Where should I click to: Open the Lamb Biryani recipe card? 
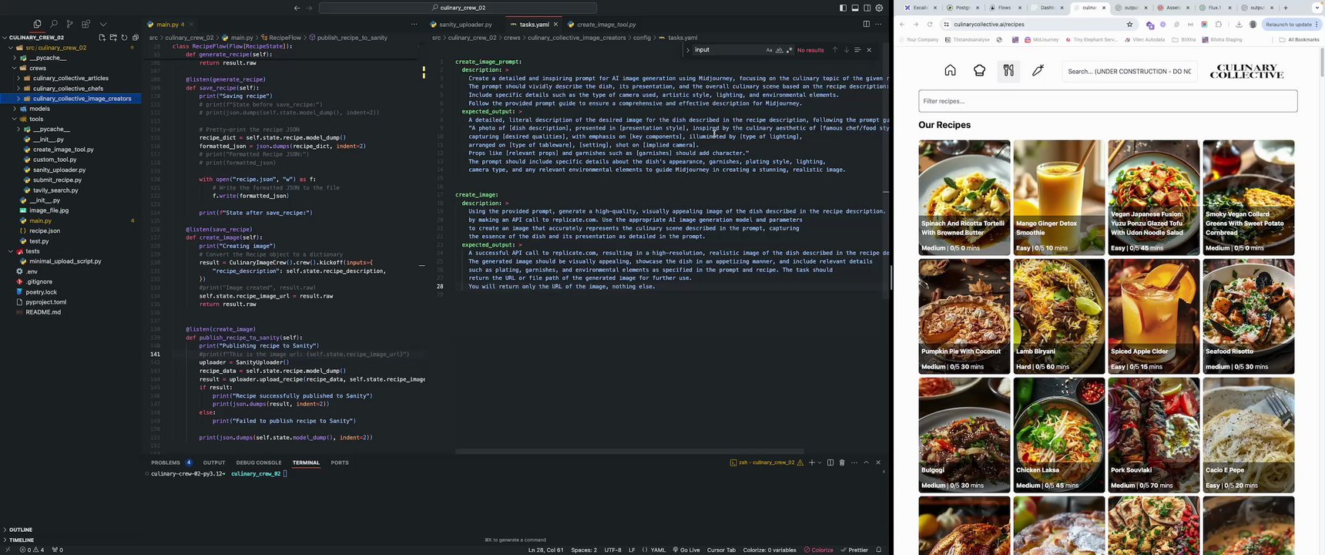1058,316
